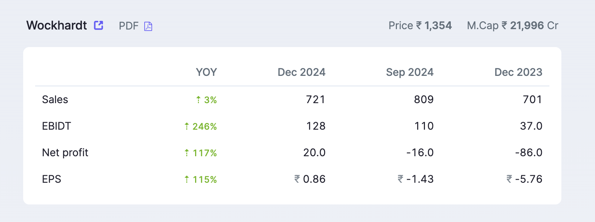Click the Net profit green up arrow icon
This screenshot has height=222, width=595.
click(186, 153)
